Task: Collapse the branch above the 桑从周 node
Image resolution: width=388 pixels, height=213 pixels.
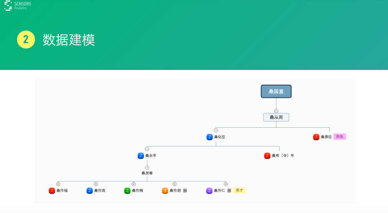Action: pos(276,111)
